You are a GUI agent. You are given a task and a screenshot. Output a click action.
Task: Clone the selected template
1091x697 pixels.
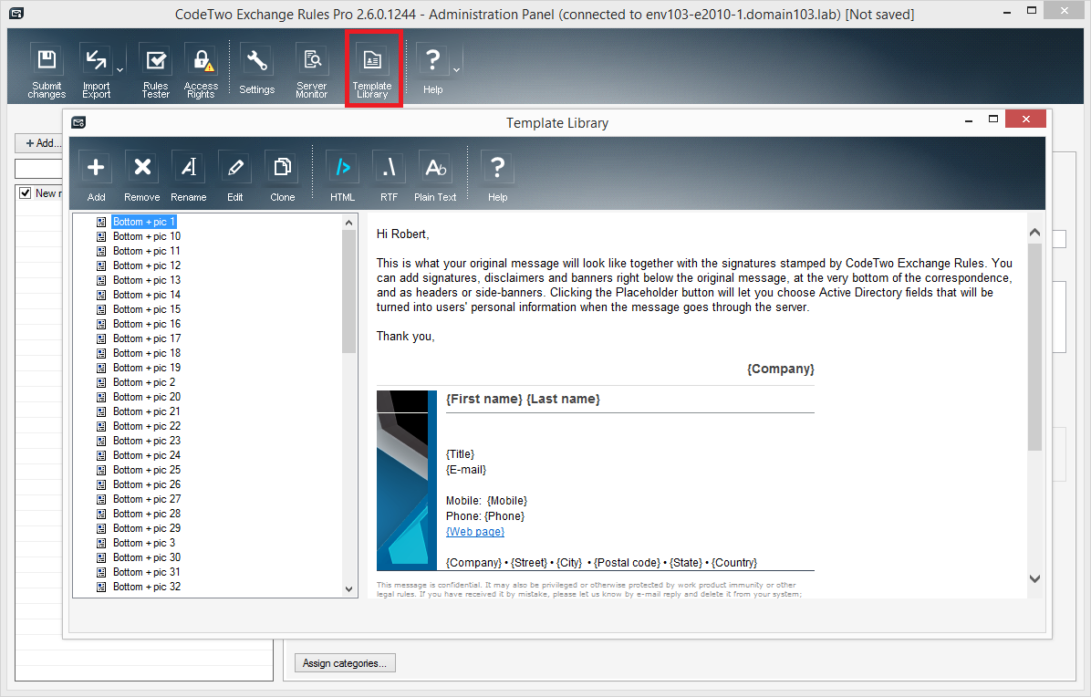click(283, 177)
